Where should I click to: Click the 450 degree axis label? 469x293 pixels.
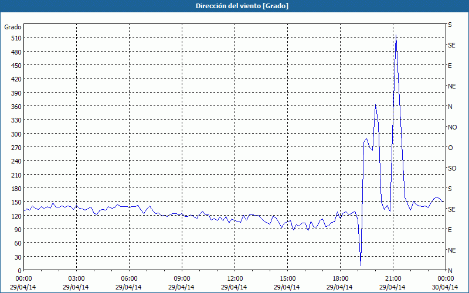coord(16,66)
